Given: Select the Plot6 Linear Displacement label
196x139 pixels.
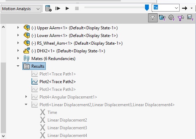Looking at the screenshot, I should click(x=107, y=105).
